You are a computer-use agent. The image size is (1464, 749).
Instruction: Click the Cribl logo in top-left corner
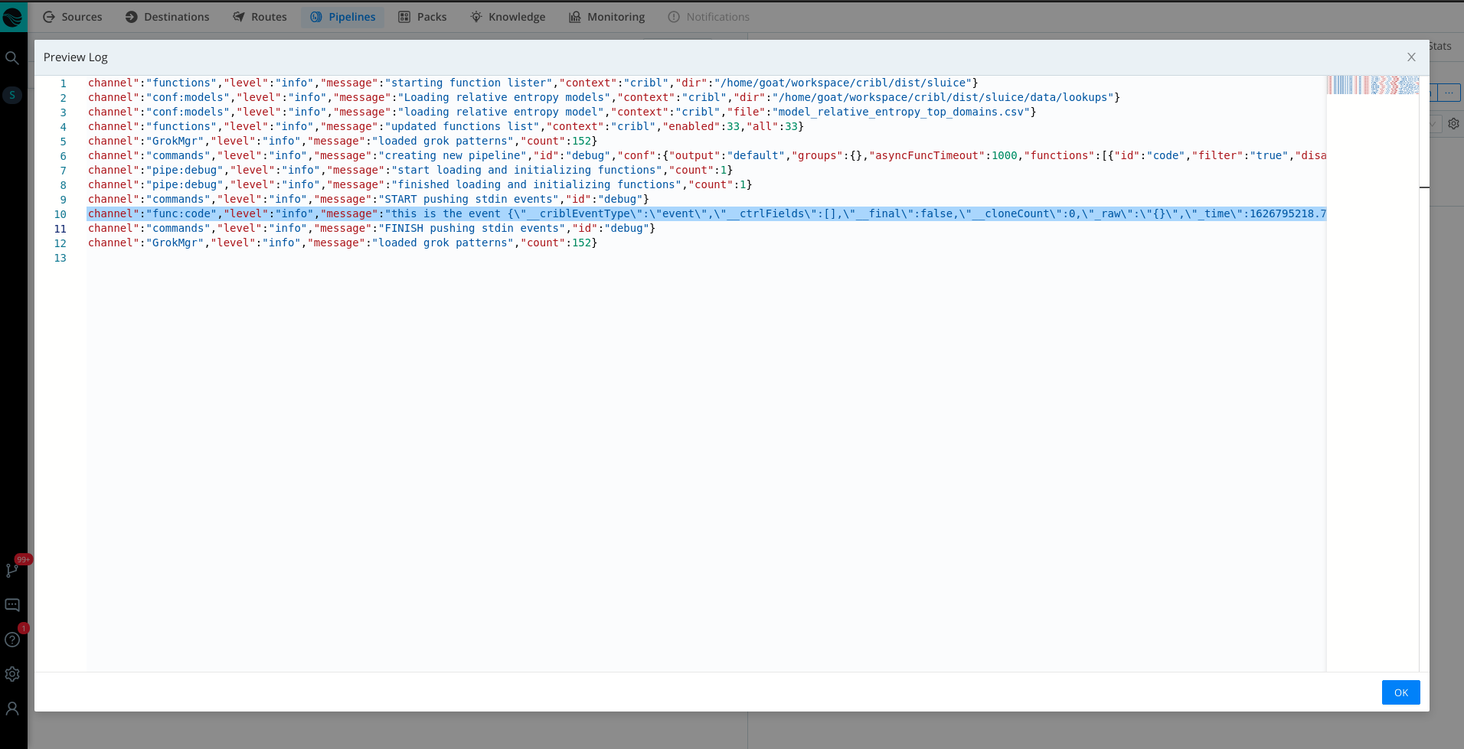tap(12, 16)
